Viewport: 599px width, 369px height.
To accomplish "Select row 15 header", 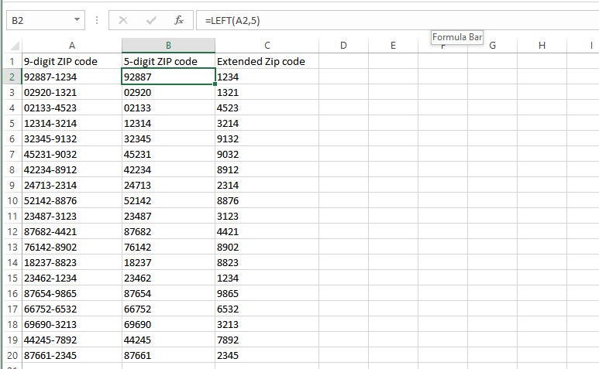I will [x=12, y=278].
